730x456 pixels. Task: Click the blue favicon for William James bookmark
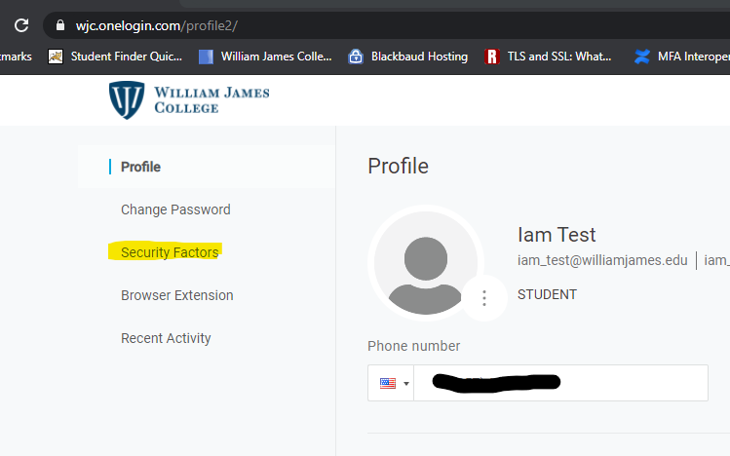pos(206,57)
